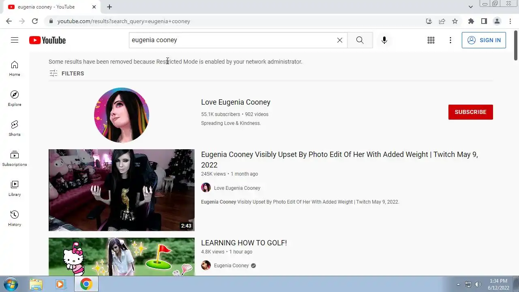
Task: Click the '4.8K views' text
Action: (x=212, y=252)
